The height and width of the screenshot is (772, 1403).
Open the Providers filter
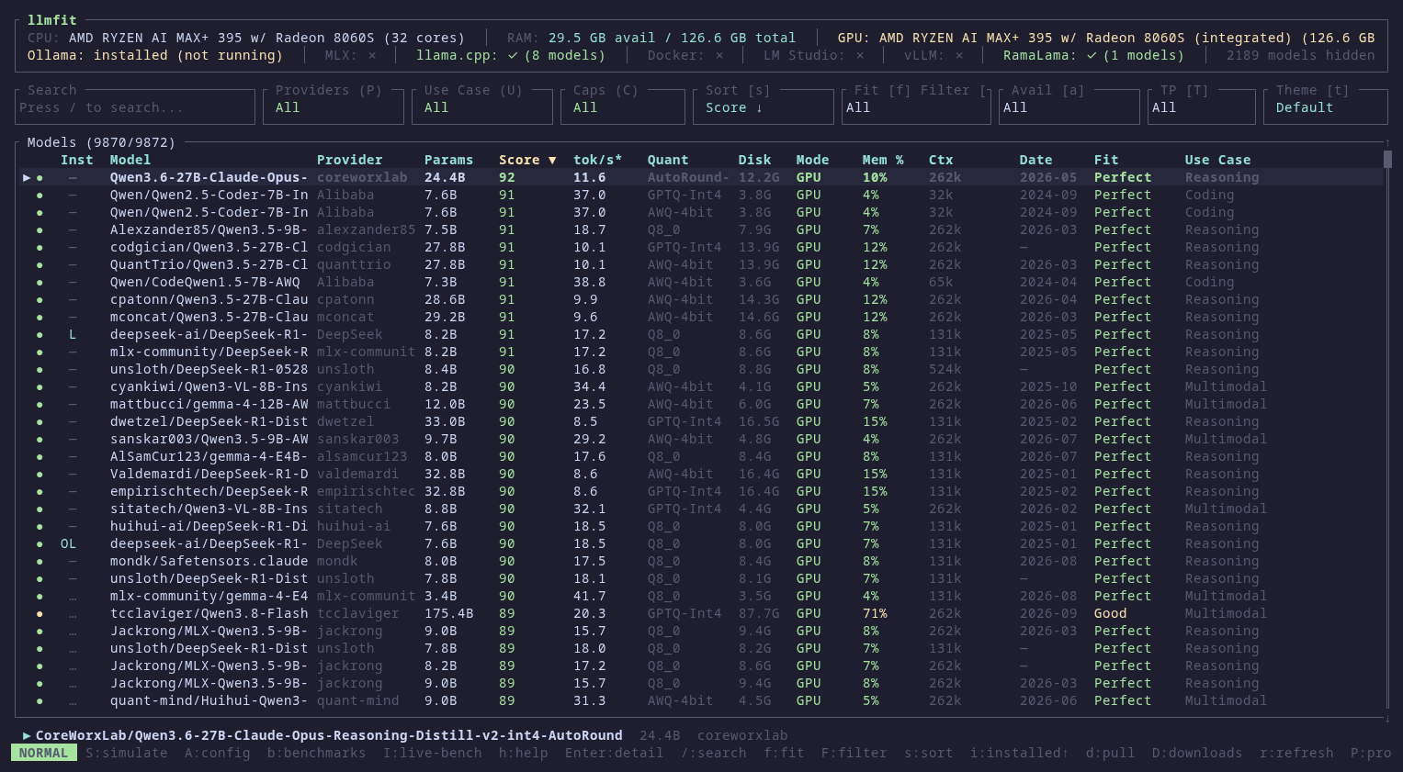pyautogui.click(x=334, y=106)
